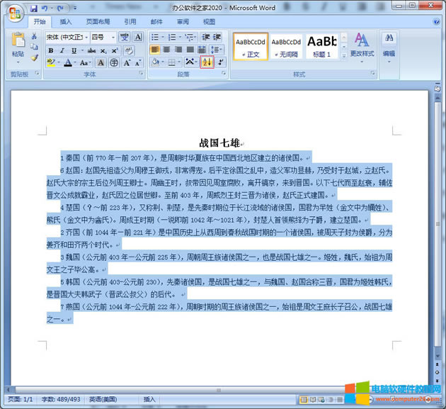Click the Save icon in quick access toolbar
Screen dimensions: 446x409
(x=34, y=9)
